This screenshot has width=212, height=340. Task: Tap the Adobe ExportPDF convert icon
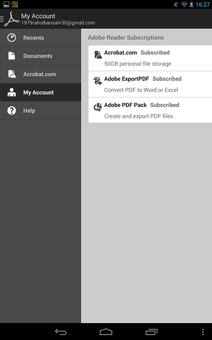97,81
